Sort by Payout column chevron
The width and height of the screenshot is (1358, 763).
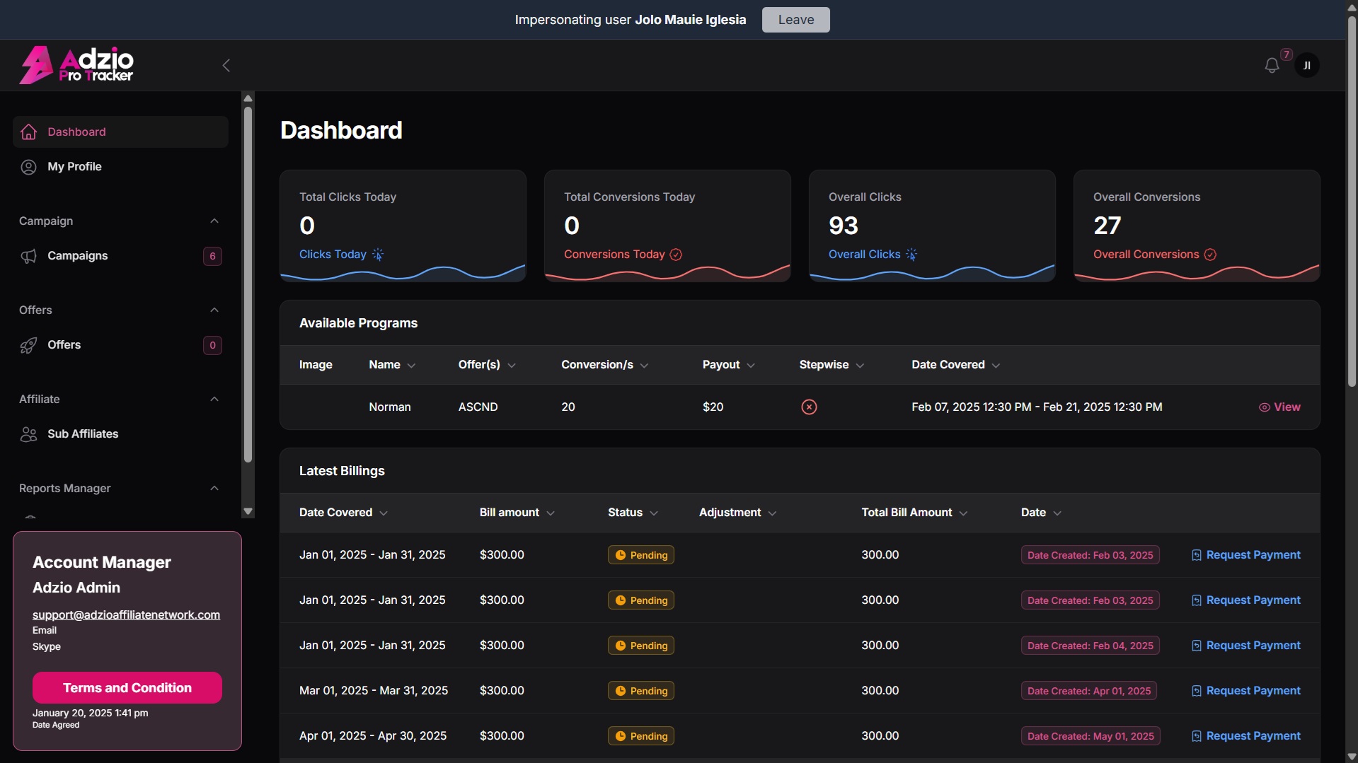point(751,366)
